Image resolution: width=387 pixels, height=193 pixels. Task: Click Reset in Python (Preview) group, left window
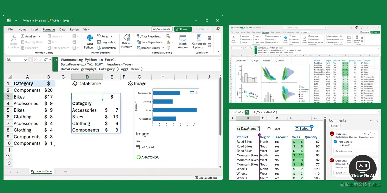click(x=103, y=37)
